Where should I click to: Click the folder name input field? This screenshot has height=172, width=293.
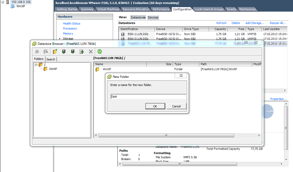coord(148,97)
